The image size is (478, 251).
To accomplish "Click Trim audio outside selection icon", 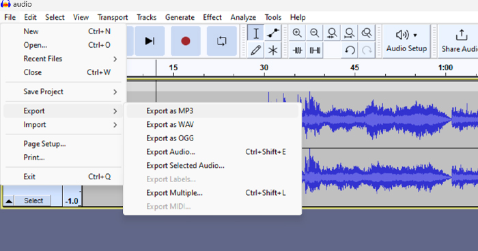I will [297, 50].
